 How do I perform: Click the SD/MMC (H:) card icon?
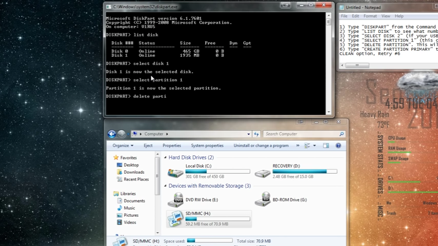click(175, 219)
